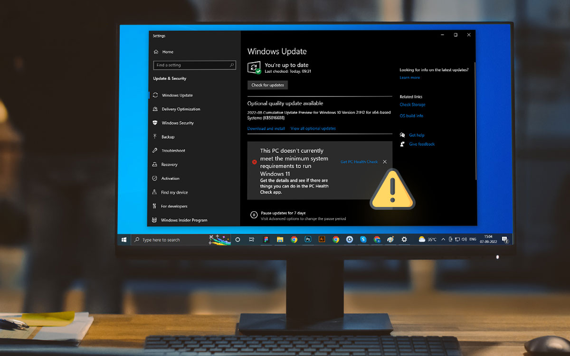
Task: Click the Activation checkmark icon
Action: (154, 178)
